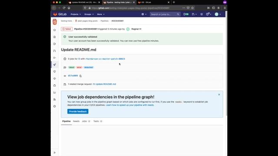
Task: Copy the commit SHA with the clipboard icon
Action: pyautogui.click(x=80, y=76)
